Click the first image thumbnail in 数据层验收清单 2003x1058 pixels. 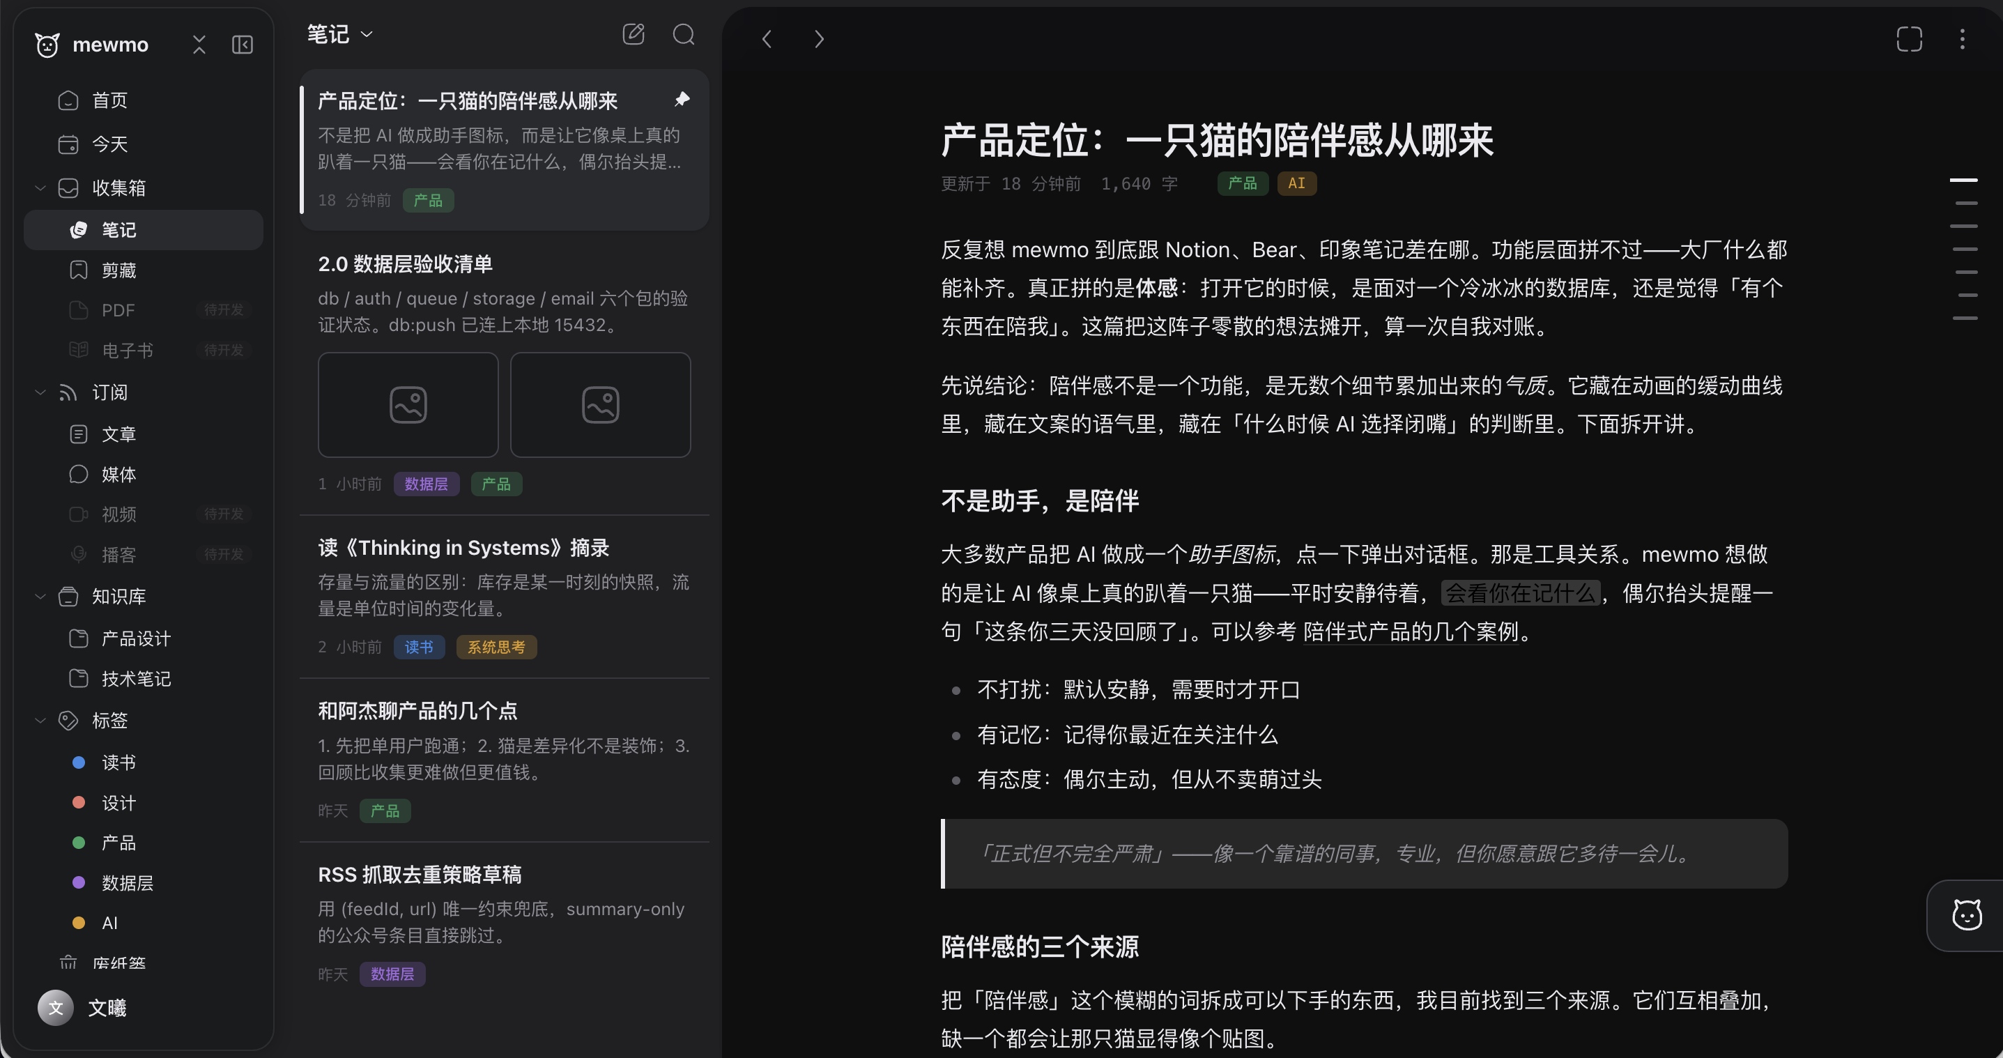tap(408, 405)
